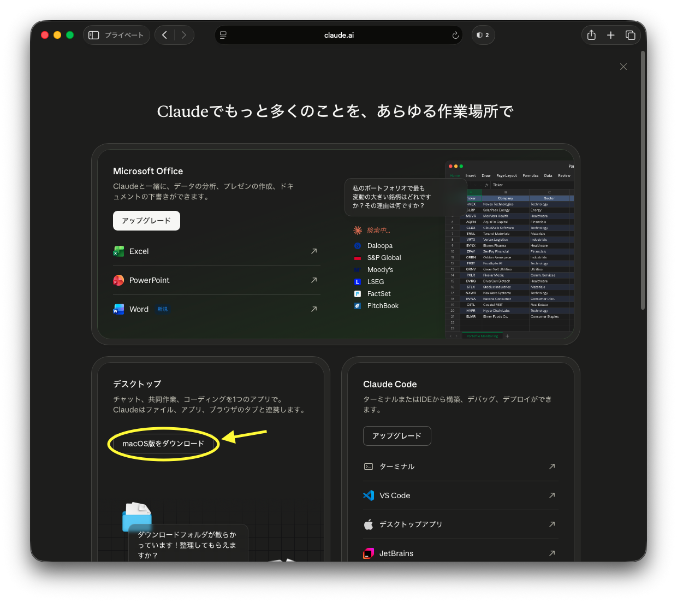Viewport: 677px width, 602px height.
Task: Open a new tab with plus icon
Action: coord(611,35)
